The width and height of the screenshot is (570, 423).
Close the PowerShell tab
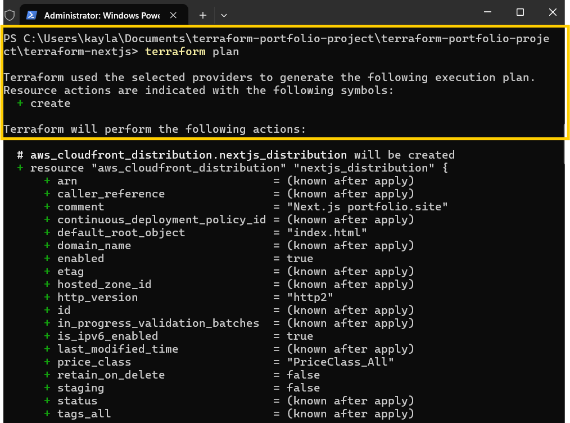[173, 15]
